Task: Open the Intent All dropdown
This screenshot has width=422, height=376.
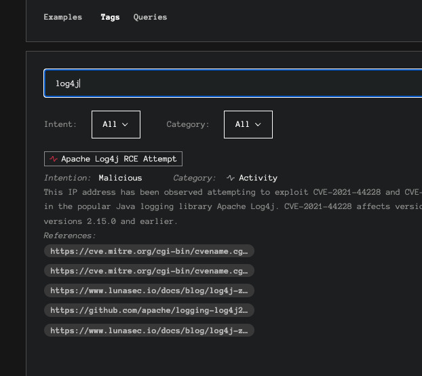Action: [116, 124]
